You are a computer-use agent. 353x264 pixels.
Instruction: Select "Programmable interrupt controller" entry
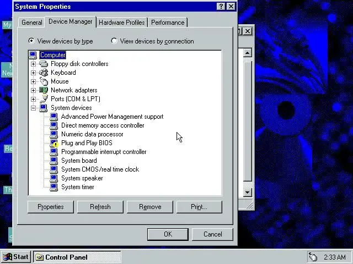pyautogui.click(x=104, y=152)
